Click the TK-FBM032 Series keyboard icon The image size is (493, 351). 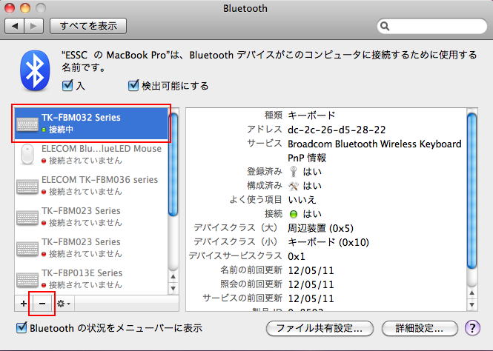click(x=27, y=124)
